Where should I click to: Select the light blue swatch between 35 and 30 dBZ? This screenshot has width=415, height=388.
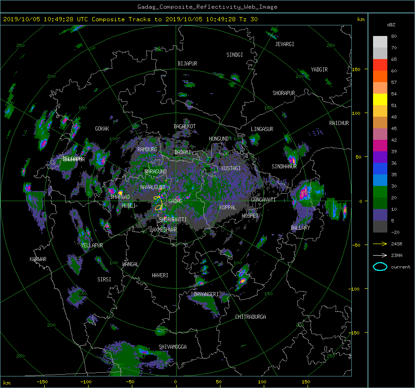(x=380, y=180)
